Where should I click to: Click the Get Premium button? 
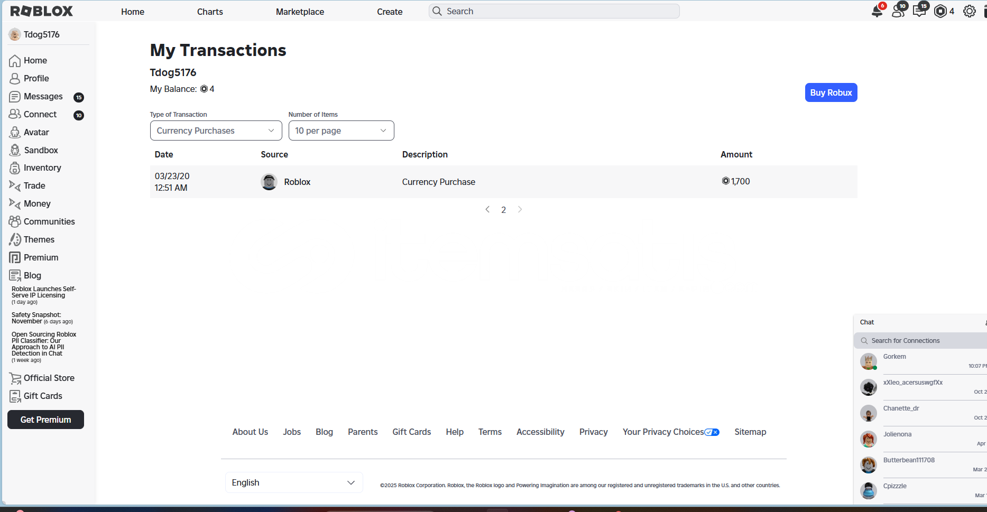click(45, 420)
